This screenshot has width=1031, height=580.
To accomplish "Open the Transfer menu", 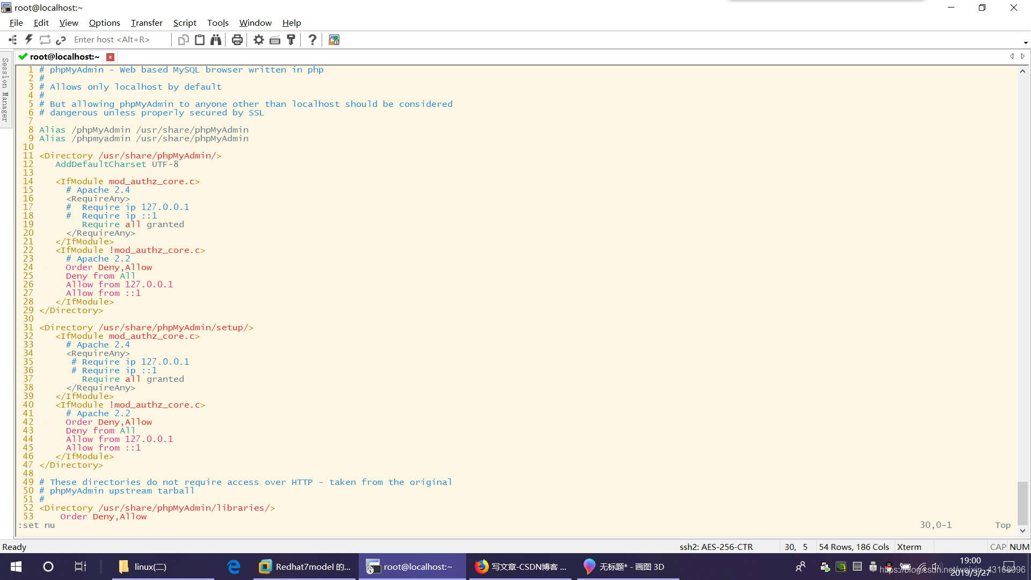I will [x=147, y=23].
